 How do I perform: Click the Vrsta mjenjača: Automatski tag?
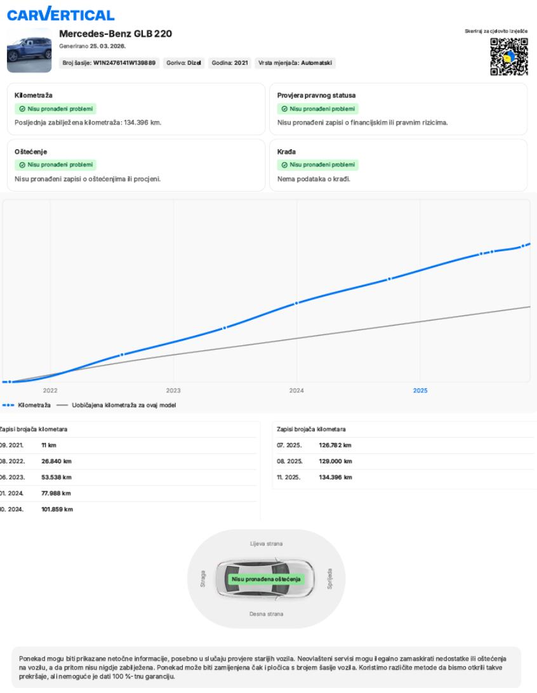pyautogui.click(x=295, y=63)
